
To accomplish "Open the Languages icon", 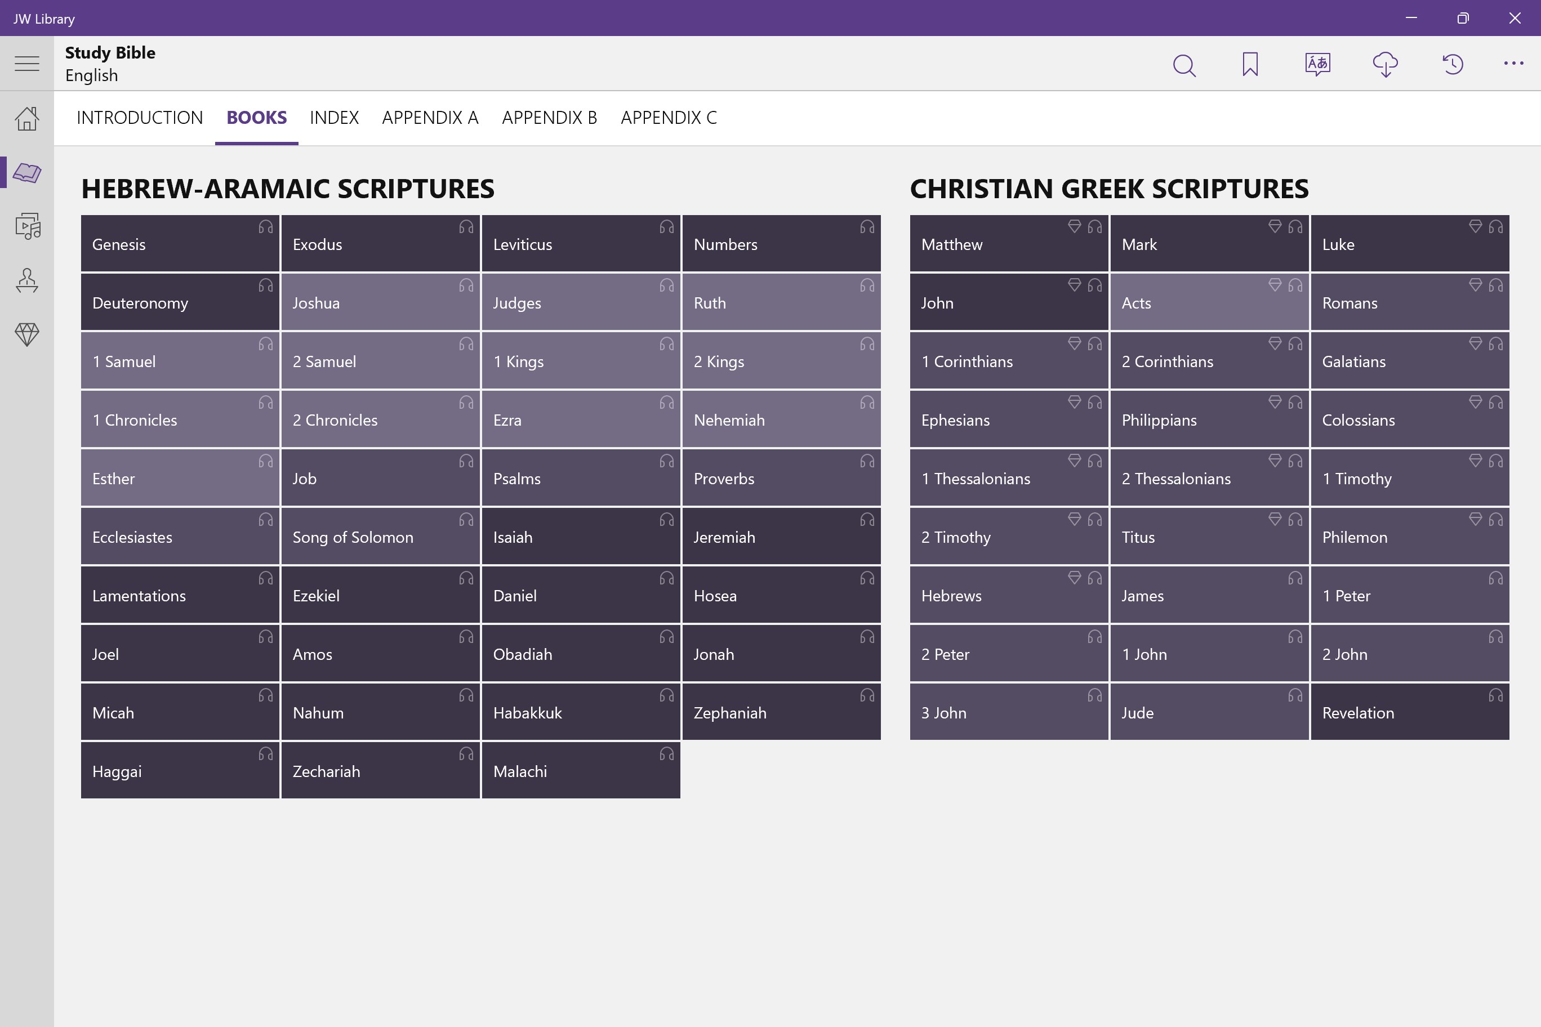I will (x=1317, y=64).
